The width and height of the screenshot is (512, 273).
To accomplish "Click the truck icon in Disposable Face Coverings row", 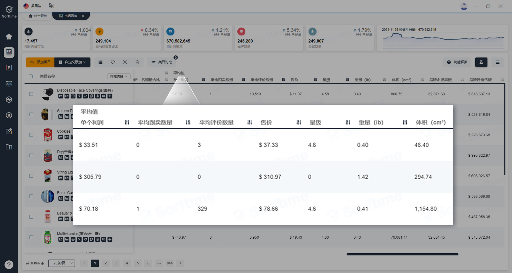I will pos(104,96).
